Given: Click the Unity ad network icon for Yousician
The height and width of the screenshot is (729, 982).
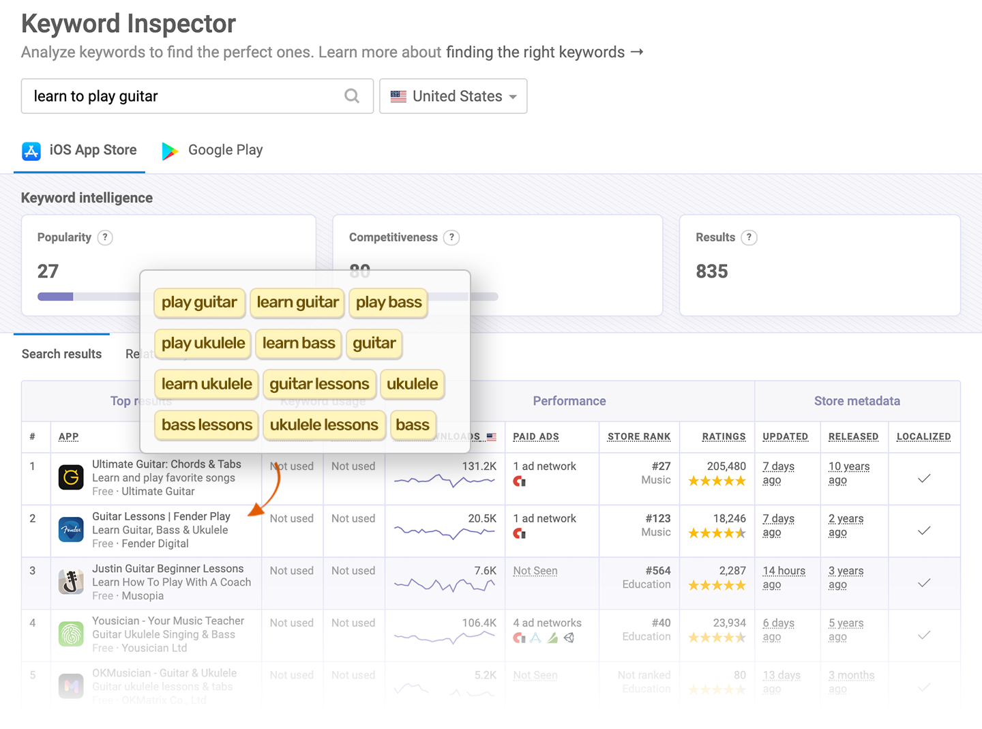Looking at the screenshot, I should coord(569,638).
